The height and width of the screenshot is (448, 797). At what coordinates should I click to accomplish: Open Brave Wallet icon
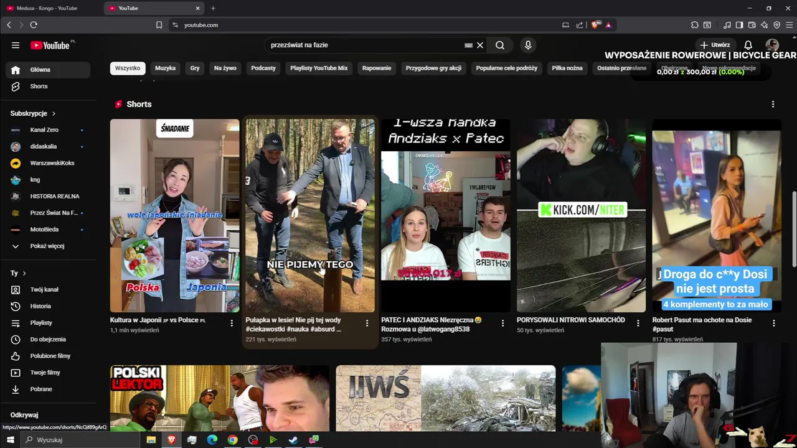pyautogui.click(x=752, y=25)
